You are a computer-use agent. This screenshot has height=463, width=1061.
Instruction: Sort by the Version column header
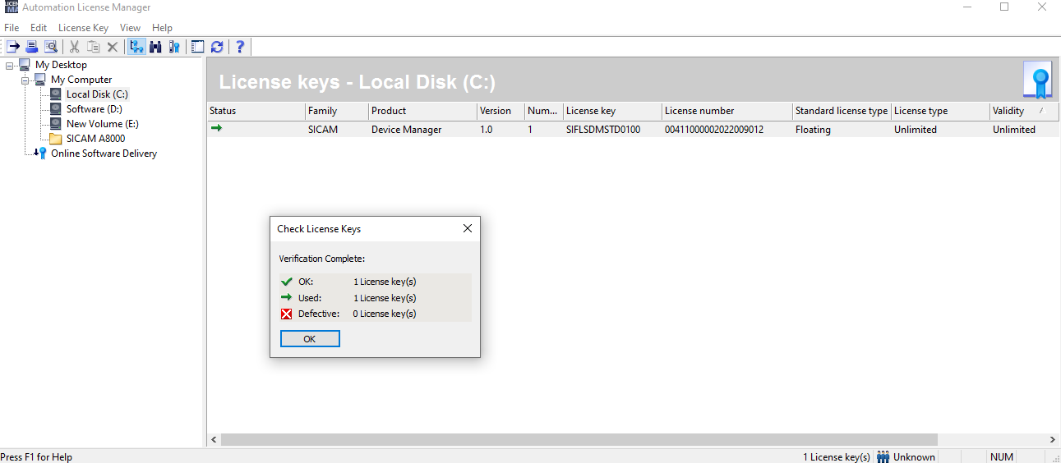tap(501, 111)
